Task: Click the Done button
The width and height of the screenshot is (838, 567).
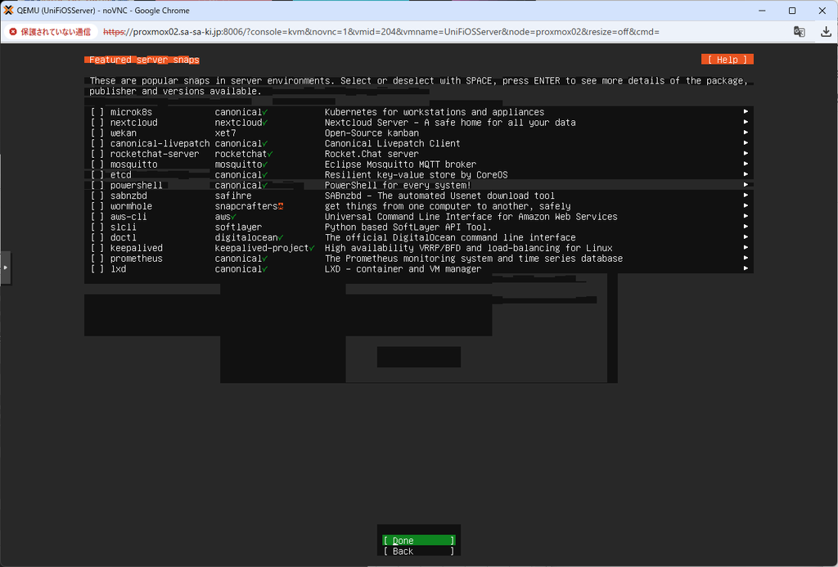Action: [419, 541]
